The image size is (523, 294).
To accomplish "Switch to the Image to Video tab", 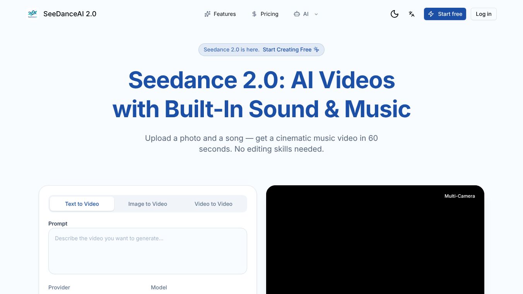I will coord(147,203).
